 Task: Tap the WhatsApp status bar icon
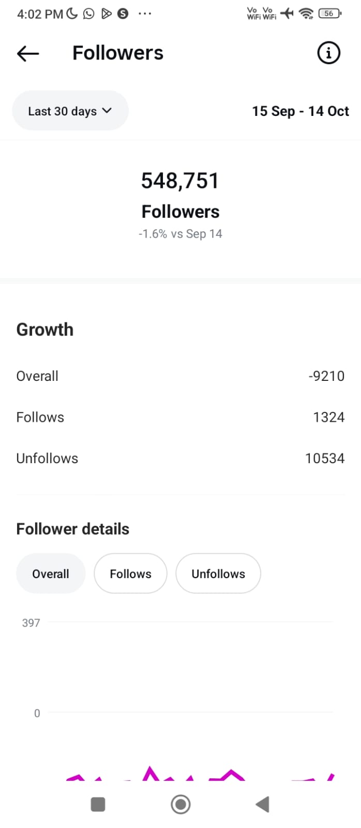click(89, 13)
